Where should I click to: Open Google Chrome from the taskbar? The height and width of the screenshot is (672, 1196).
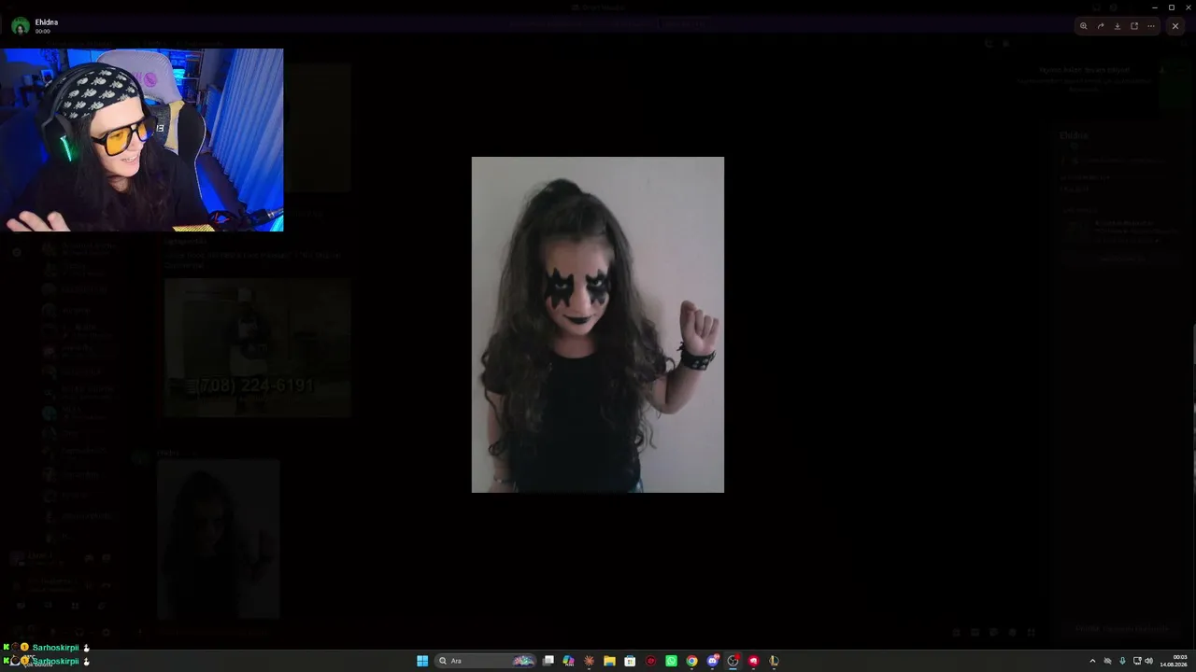(x=691, y=661)
